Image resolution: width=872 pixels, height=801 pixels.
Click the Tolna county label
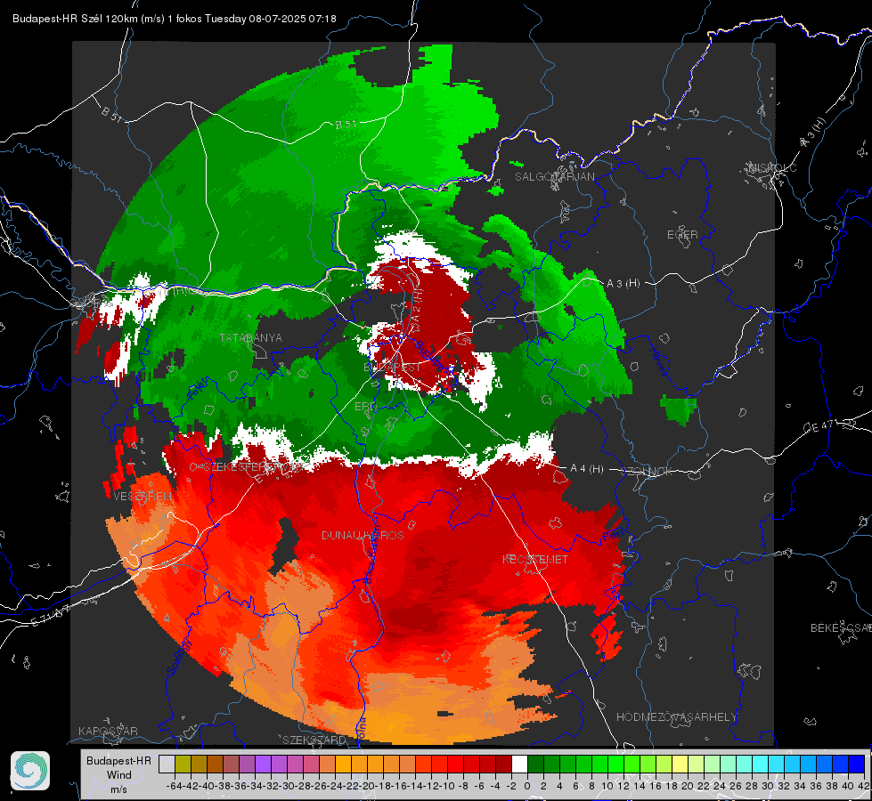(x=362, y=728)
